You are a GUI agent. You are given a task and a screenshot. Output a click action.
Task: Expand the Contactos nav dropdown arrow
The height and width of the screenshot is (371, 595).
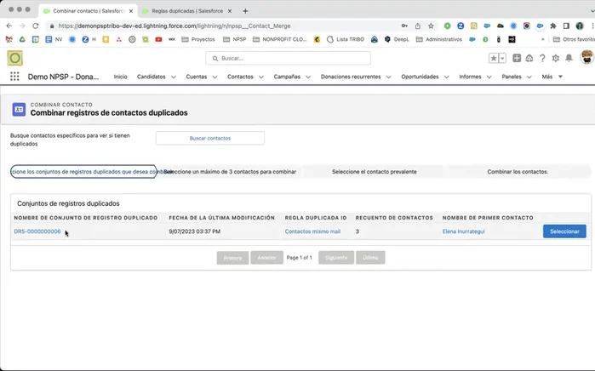tap(261, 77)
